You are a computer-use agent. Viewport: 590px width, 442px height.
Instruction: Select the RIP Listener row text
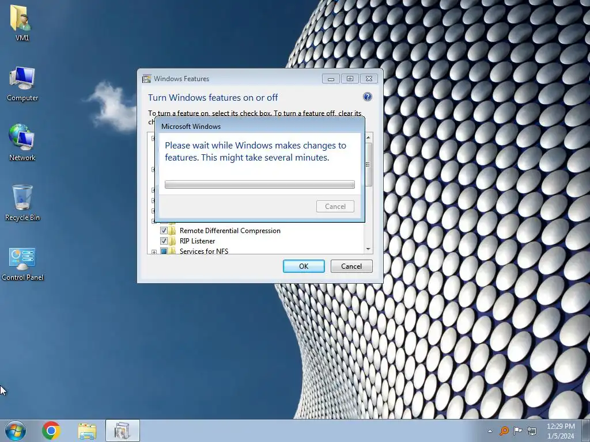(x=197, y=241)
